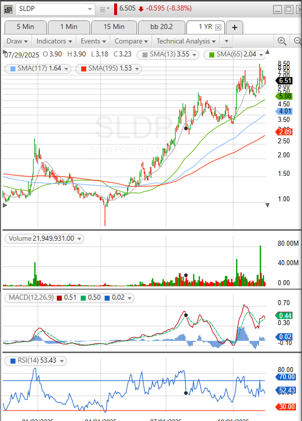Click the RSI 70.00 overbought level label

[x=286, y=377]
